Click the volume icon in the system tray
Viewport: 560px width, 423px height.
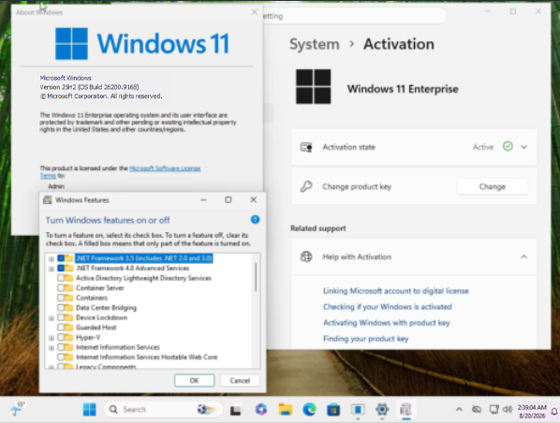[508, 409]
